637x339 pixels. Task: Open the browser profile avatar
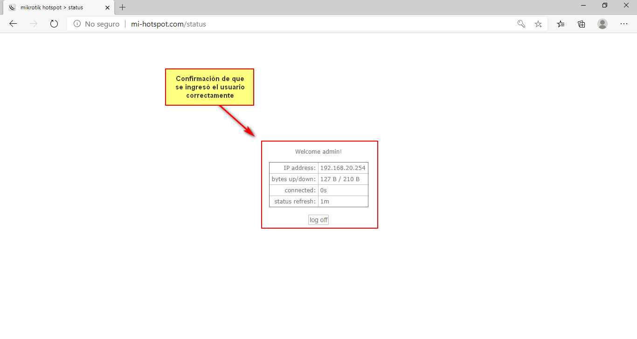[x=602, y=24]
